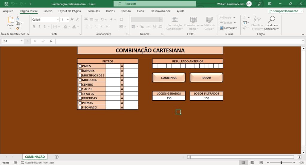Open the Exibir tab

(x=140, y=11)
